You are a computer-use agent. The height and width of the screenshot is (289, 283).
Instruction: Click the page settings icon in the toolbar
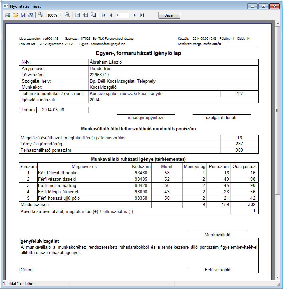(x=78, y=15)
